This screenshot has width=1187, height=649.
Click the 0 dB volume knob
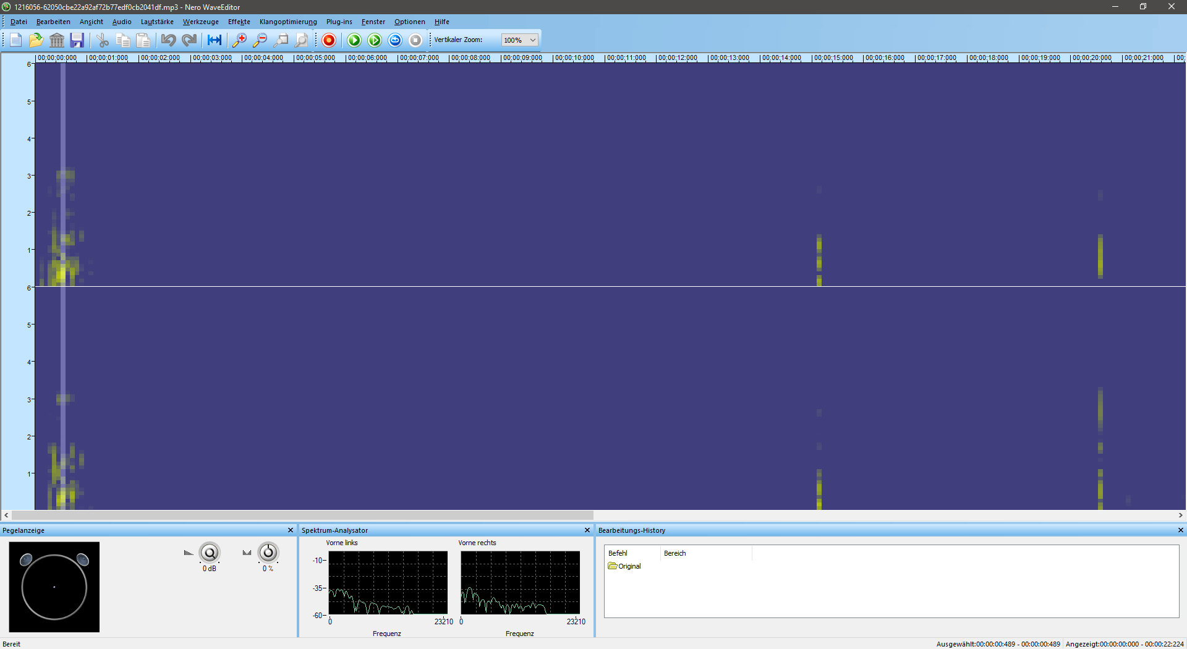tap(210, 553)
